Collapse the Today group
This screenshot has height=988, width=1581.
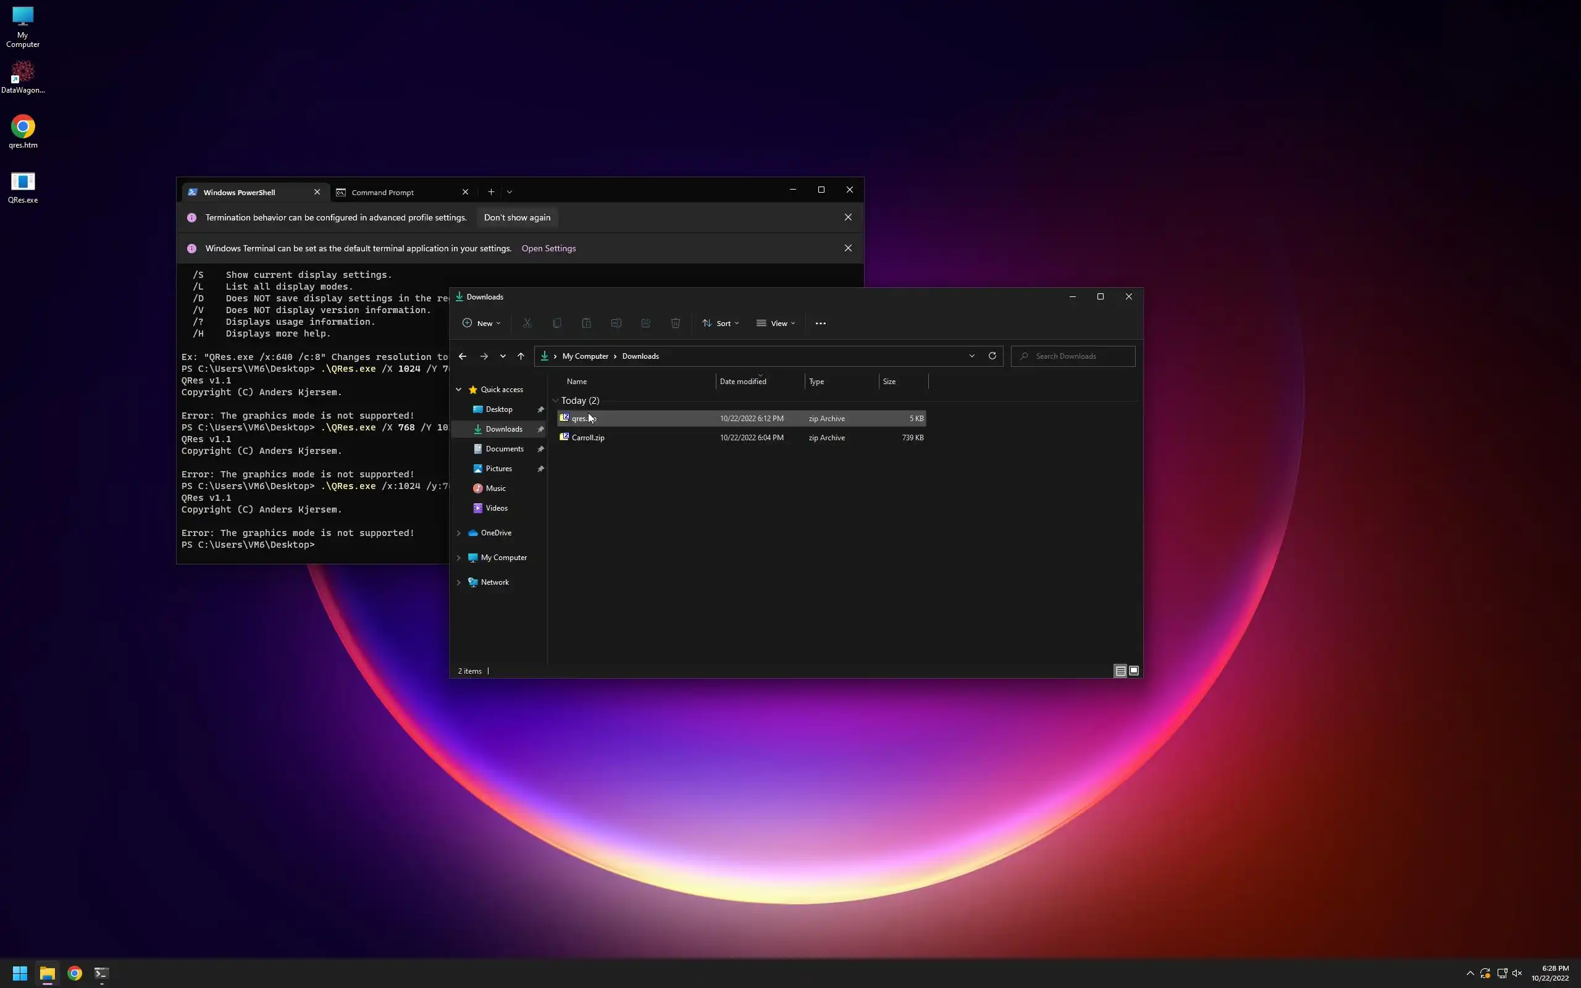(x=555, y=401)
